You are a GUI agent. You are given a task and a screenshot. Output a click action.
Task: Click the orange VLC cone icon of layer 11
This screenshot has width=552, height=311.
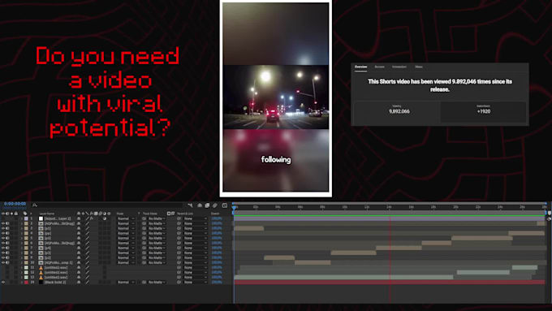point(41,268)
